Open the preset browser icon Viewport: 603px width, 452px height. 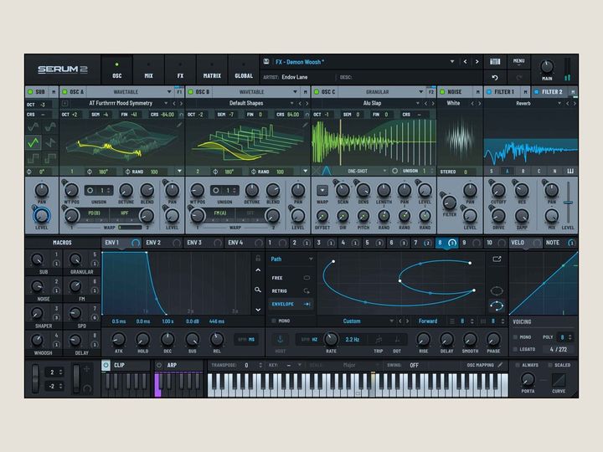[495, 61]
